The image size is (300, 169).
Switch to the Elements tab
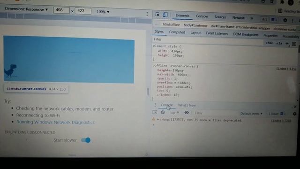pyautogui.click(x=182, y=15)
